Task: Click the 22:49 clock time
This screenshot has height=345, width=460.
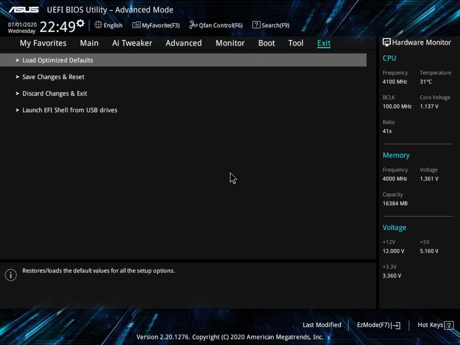Action: [57, 27]
